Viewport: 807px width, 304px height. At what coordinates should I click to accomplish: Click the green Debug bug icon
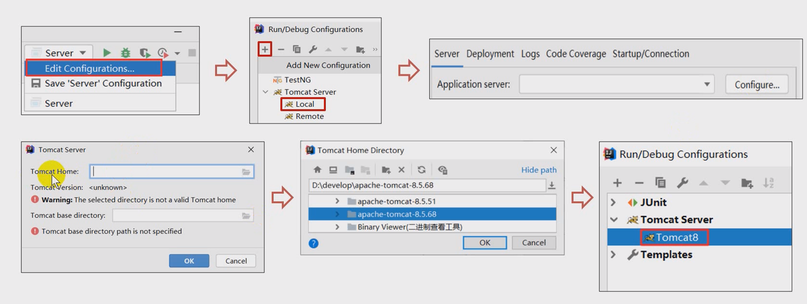click(126, 53)
